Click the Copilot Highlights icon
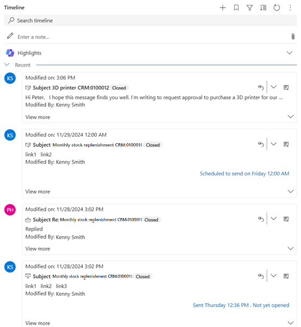This screenshot has width=301, height=327. click(10, 53)
